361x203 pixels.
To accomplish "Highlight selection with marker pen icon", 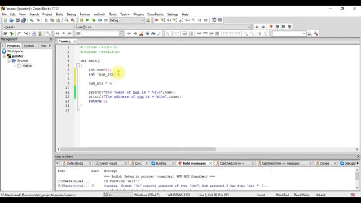I will coord(141,33).
